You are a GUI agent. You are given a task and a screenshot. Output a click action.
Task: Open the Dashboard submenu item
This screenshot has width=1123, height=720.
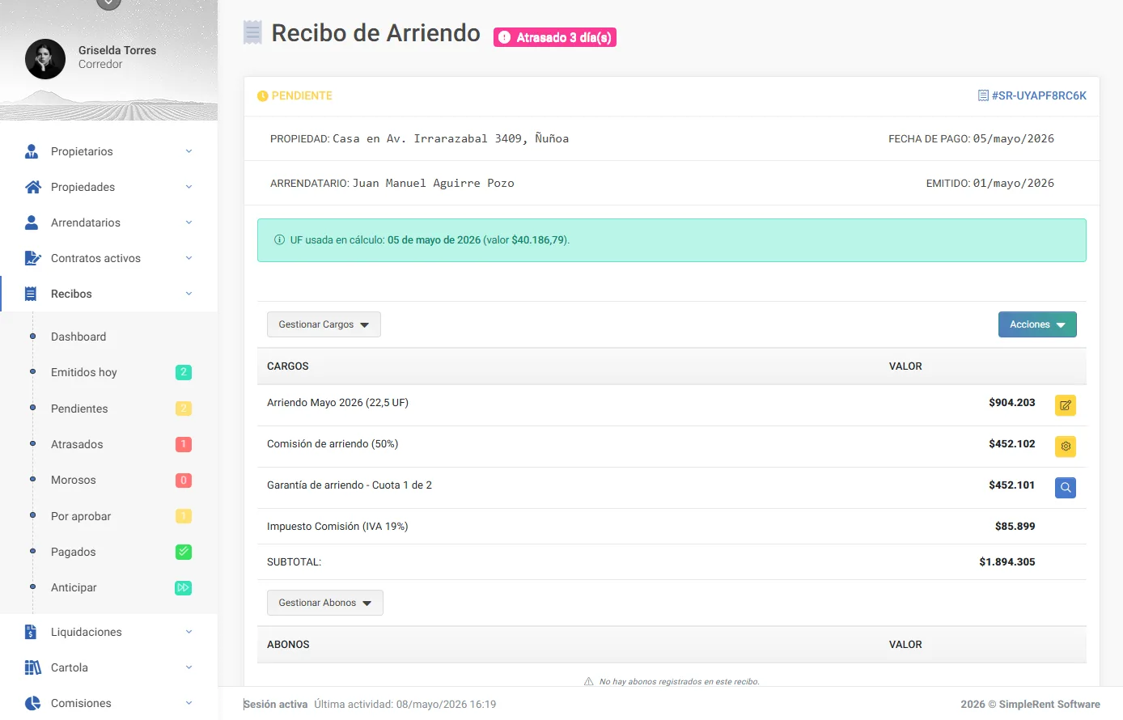point(78,337)
